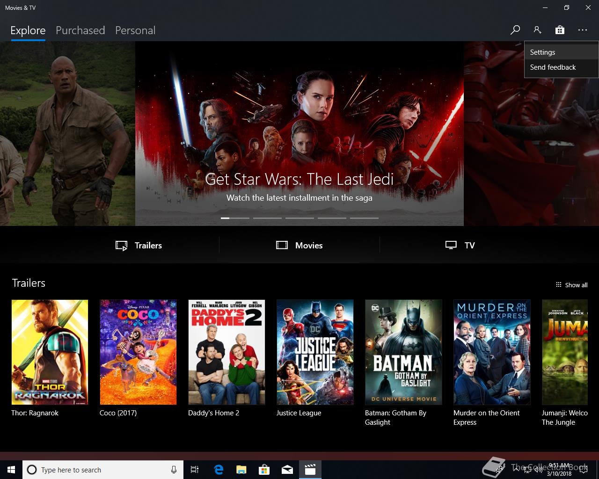Viewport: 599px width, 479px height.
Task: Click the TV category button
Action: tap(460, 245)
